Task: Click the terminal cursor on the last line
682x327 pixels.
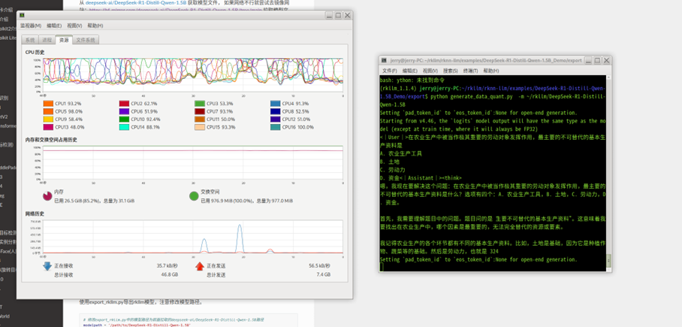Action: pyautogui.click(x=382, y=267)
